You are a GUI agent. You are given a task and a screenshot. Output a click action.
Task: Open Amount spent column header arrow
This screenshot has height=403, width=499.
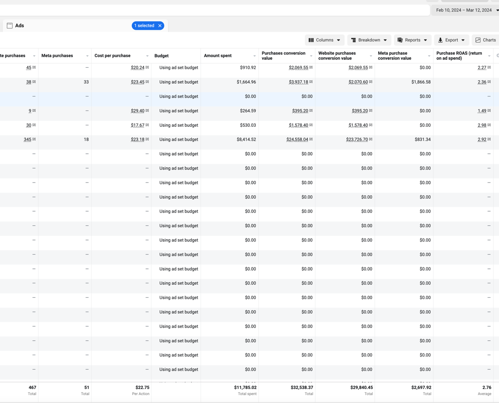254,56
